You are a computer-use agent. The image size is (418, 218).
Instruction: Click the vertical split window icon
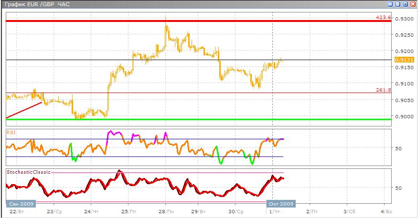coord(391,4)
